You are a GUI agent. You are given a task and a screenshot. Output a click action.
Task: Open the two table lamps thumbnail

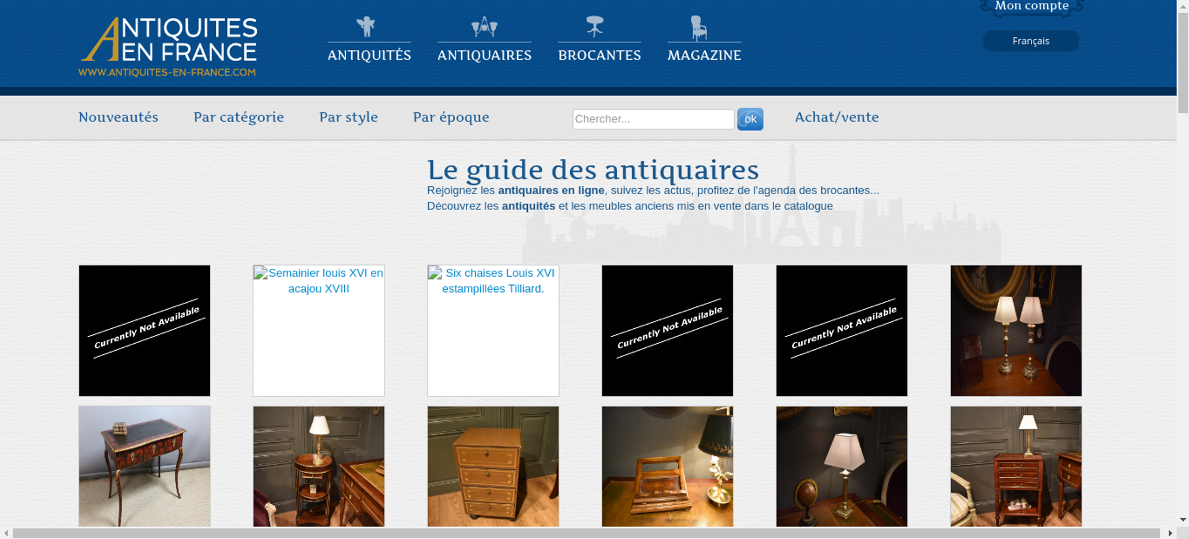[1015, 331]
